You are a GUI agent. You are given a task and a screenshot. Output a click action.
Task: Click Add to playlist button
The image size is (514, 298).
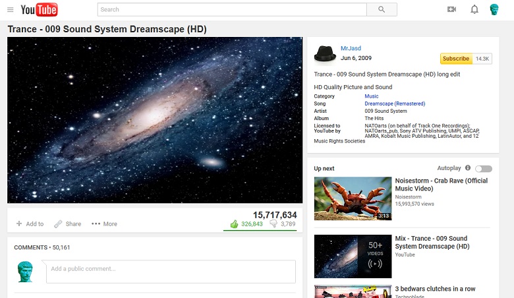click(x=30, y=224)
